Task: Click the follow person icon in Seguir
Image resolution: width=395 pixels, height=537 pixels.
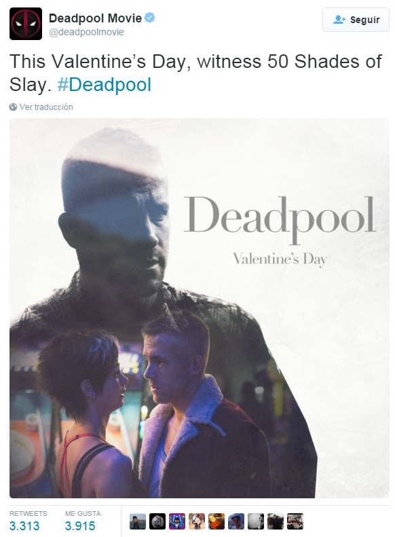Action: (339, 20)
